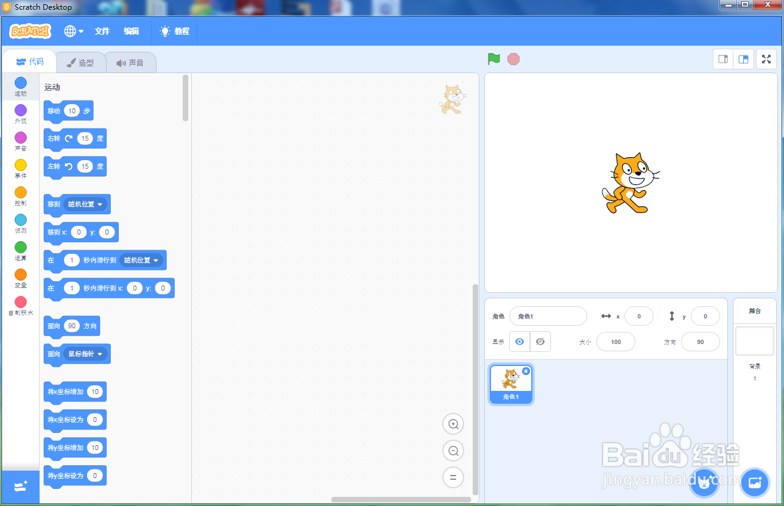Click the sprite name field 角色1

click(548, 316)
